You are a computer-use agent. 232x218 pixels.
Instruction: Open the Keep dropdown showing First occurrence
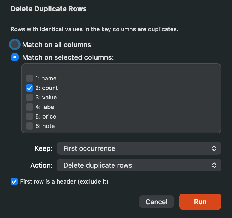tap(139, 148)
